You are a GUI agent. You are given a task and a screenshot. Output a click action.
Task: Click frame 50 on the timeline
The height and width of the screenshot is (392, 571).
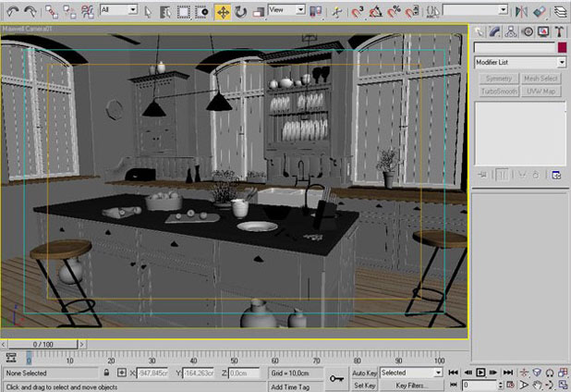tap(234, 361)
